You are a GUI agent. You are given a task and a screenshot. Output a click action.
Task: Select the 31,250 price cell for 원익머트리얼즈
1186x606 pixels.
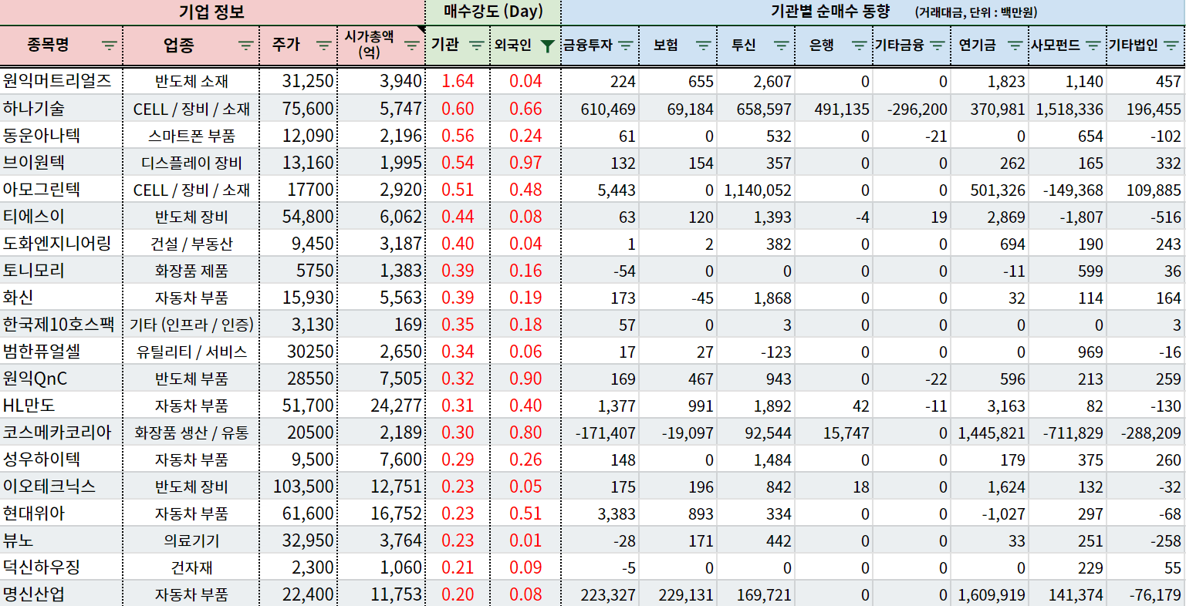pyautogui.click(x=298, y=81)
